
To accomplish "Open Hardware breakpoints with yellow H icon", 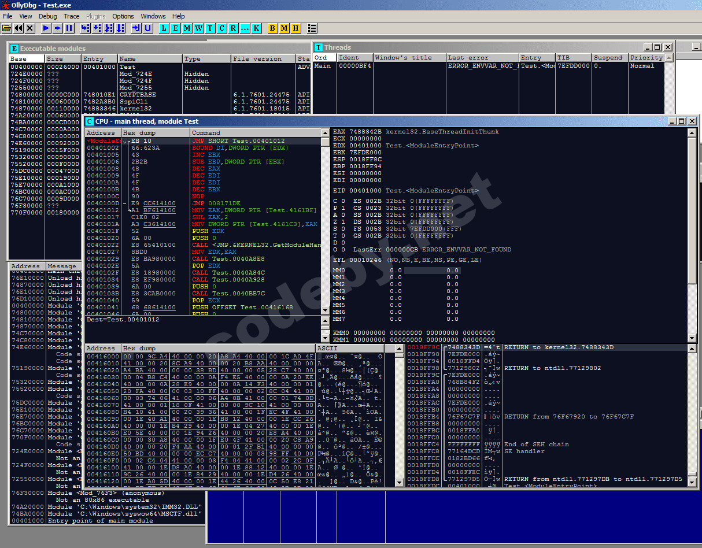I will click(x=295, y=28).
